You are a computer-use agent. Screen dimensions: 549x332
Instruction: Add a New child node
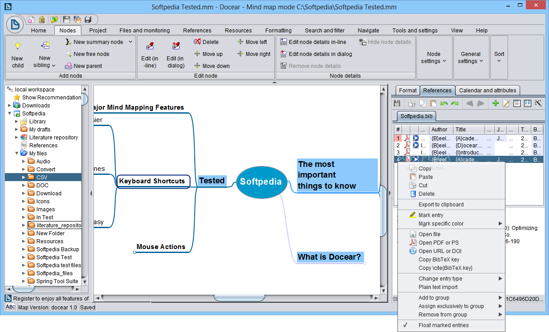(18, 55)
